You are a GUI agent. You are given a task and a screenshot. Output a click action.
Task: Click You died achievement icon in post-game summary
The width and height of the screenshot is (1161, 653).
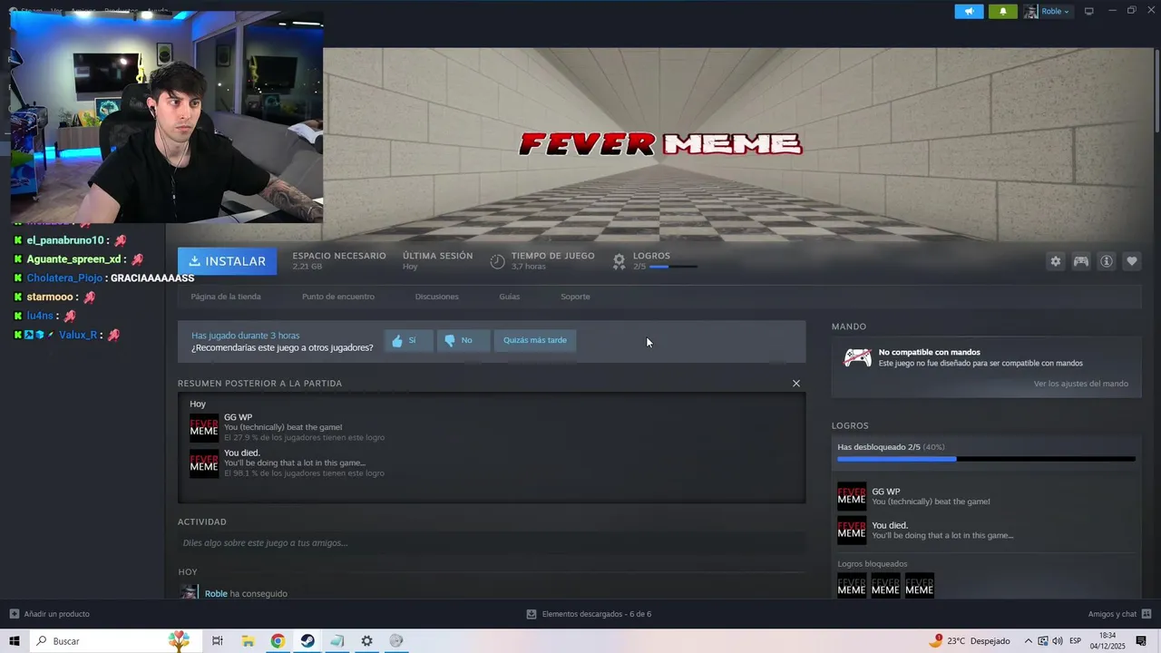(203, 463)
